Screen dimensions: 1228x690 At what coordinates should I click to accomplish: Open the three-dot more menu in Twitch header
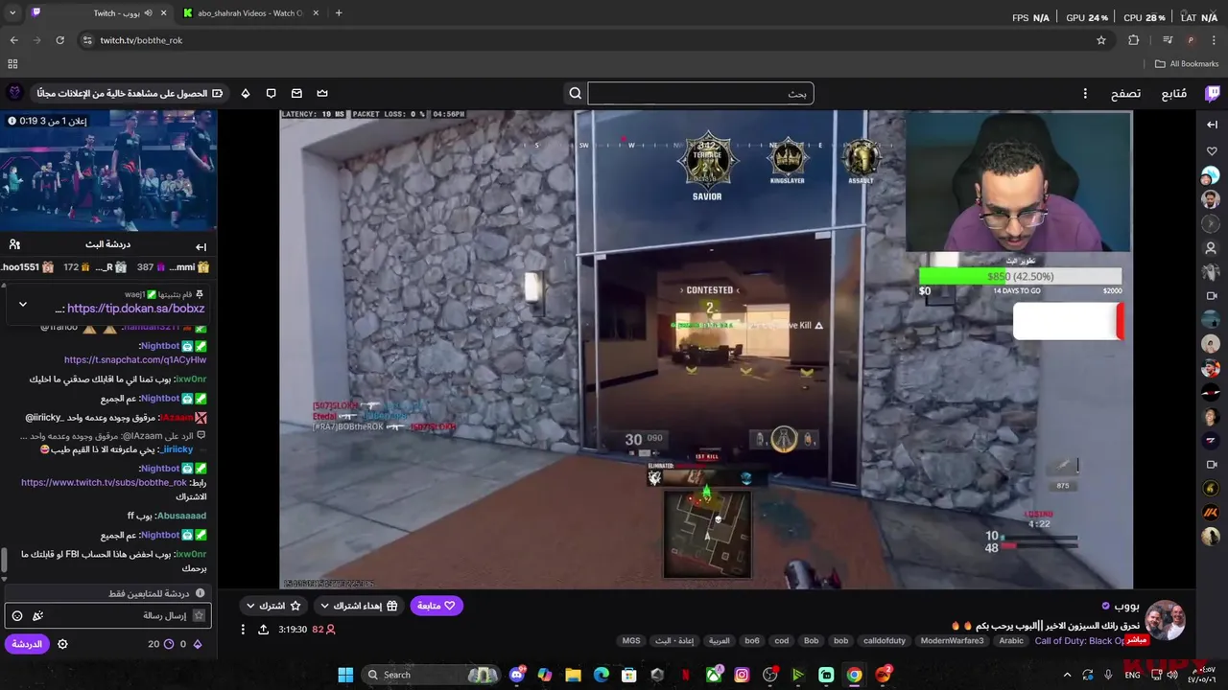tap(1085, 93)
